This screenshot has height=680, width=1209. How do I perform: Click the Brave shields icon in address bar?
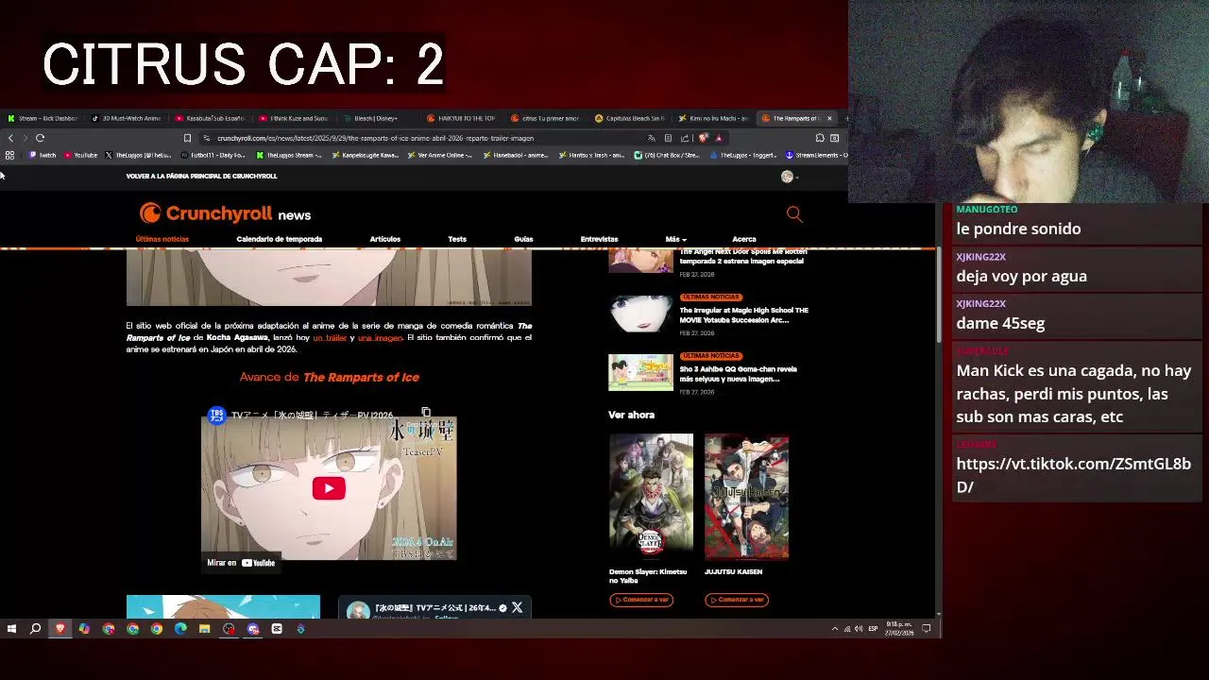704,138
